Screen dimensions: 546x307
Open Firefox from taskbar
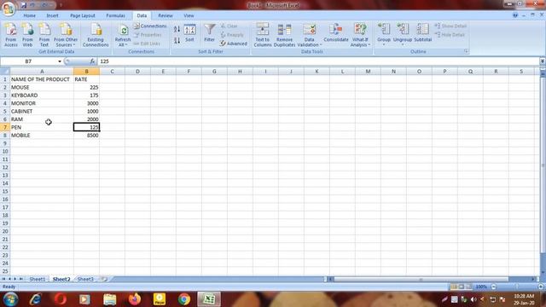click(x=135, y=299)
